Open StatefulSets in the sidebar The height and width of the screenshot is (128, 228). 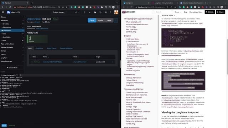pyautogui.click(x=12, y=37)
